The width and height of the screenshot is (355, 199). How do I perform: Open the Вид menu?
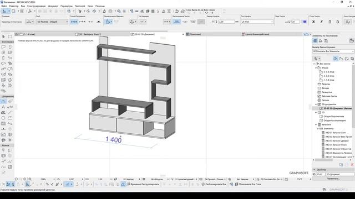[23, 6]
